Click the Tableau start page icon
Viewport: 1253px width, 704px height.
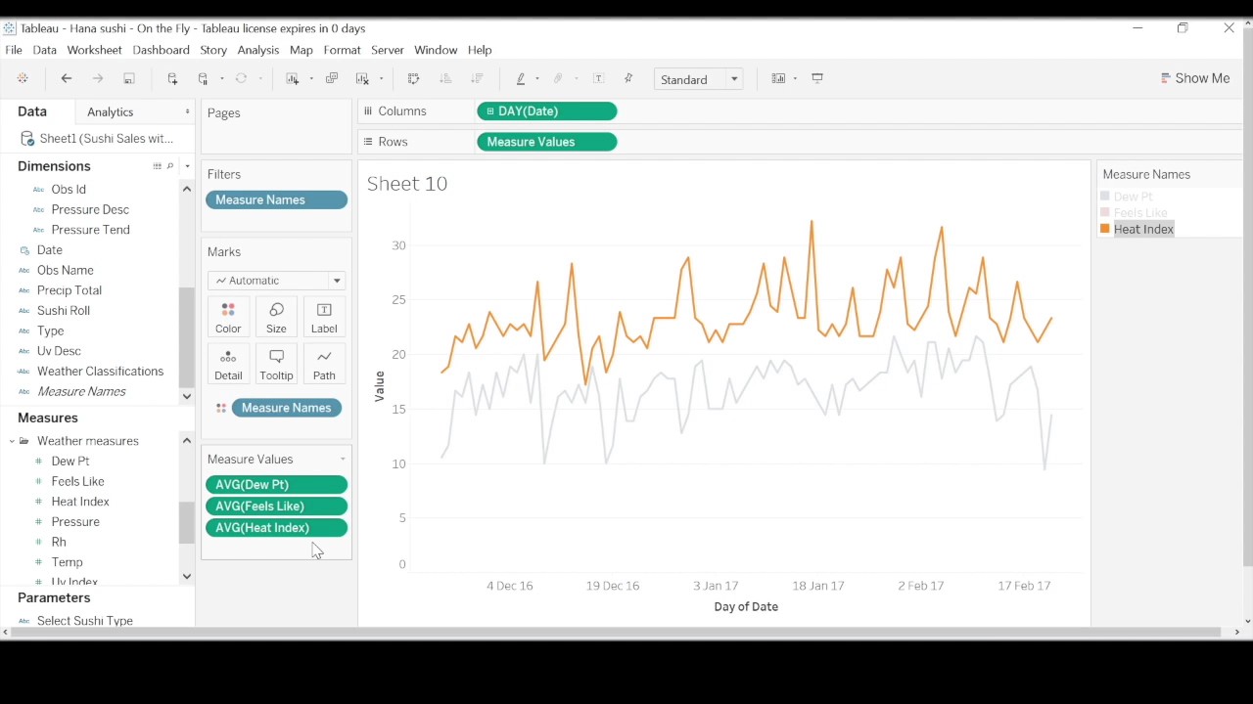pyautogui.click(x=23, y=79)
